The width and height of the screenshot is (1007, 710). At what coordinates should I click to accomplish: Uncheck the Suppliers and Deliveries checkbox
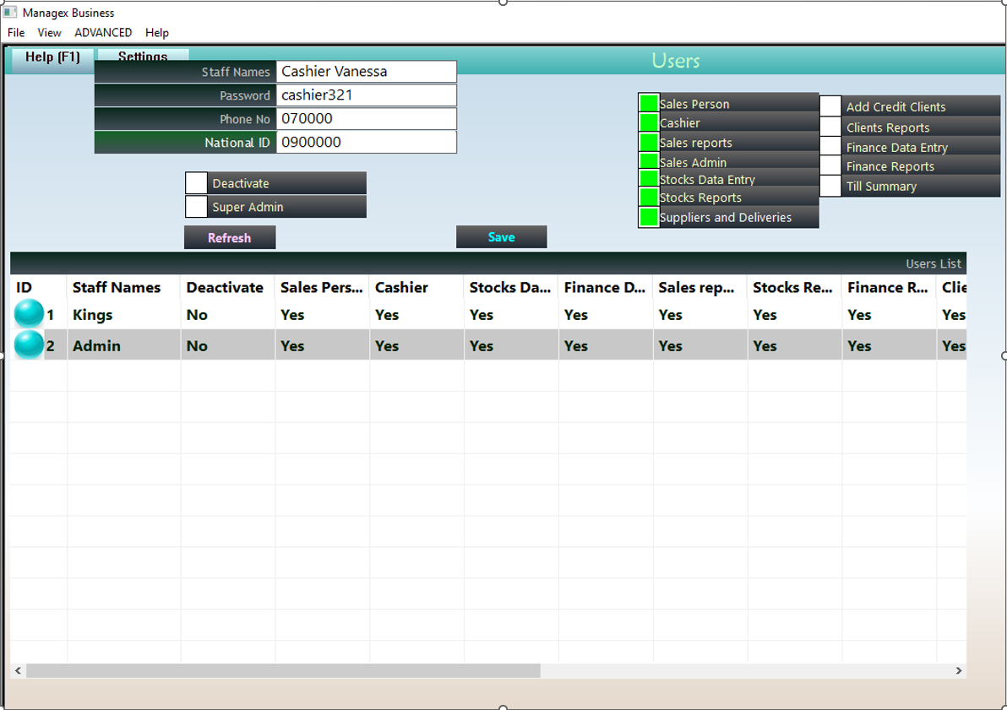(x=649, y=217)
